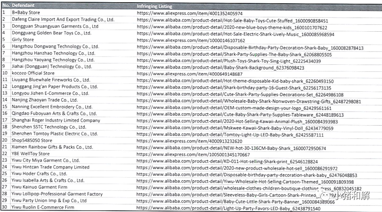Image resolution: width=382 pixels, height=212 pixels.
Task: Open the aliexpress item 4001352405974 link
Action: (x=190, y=13)
